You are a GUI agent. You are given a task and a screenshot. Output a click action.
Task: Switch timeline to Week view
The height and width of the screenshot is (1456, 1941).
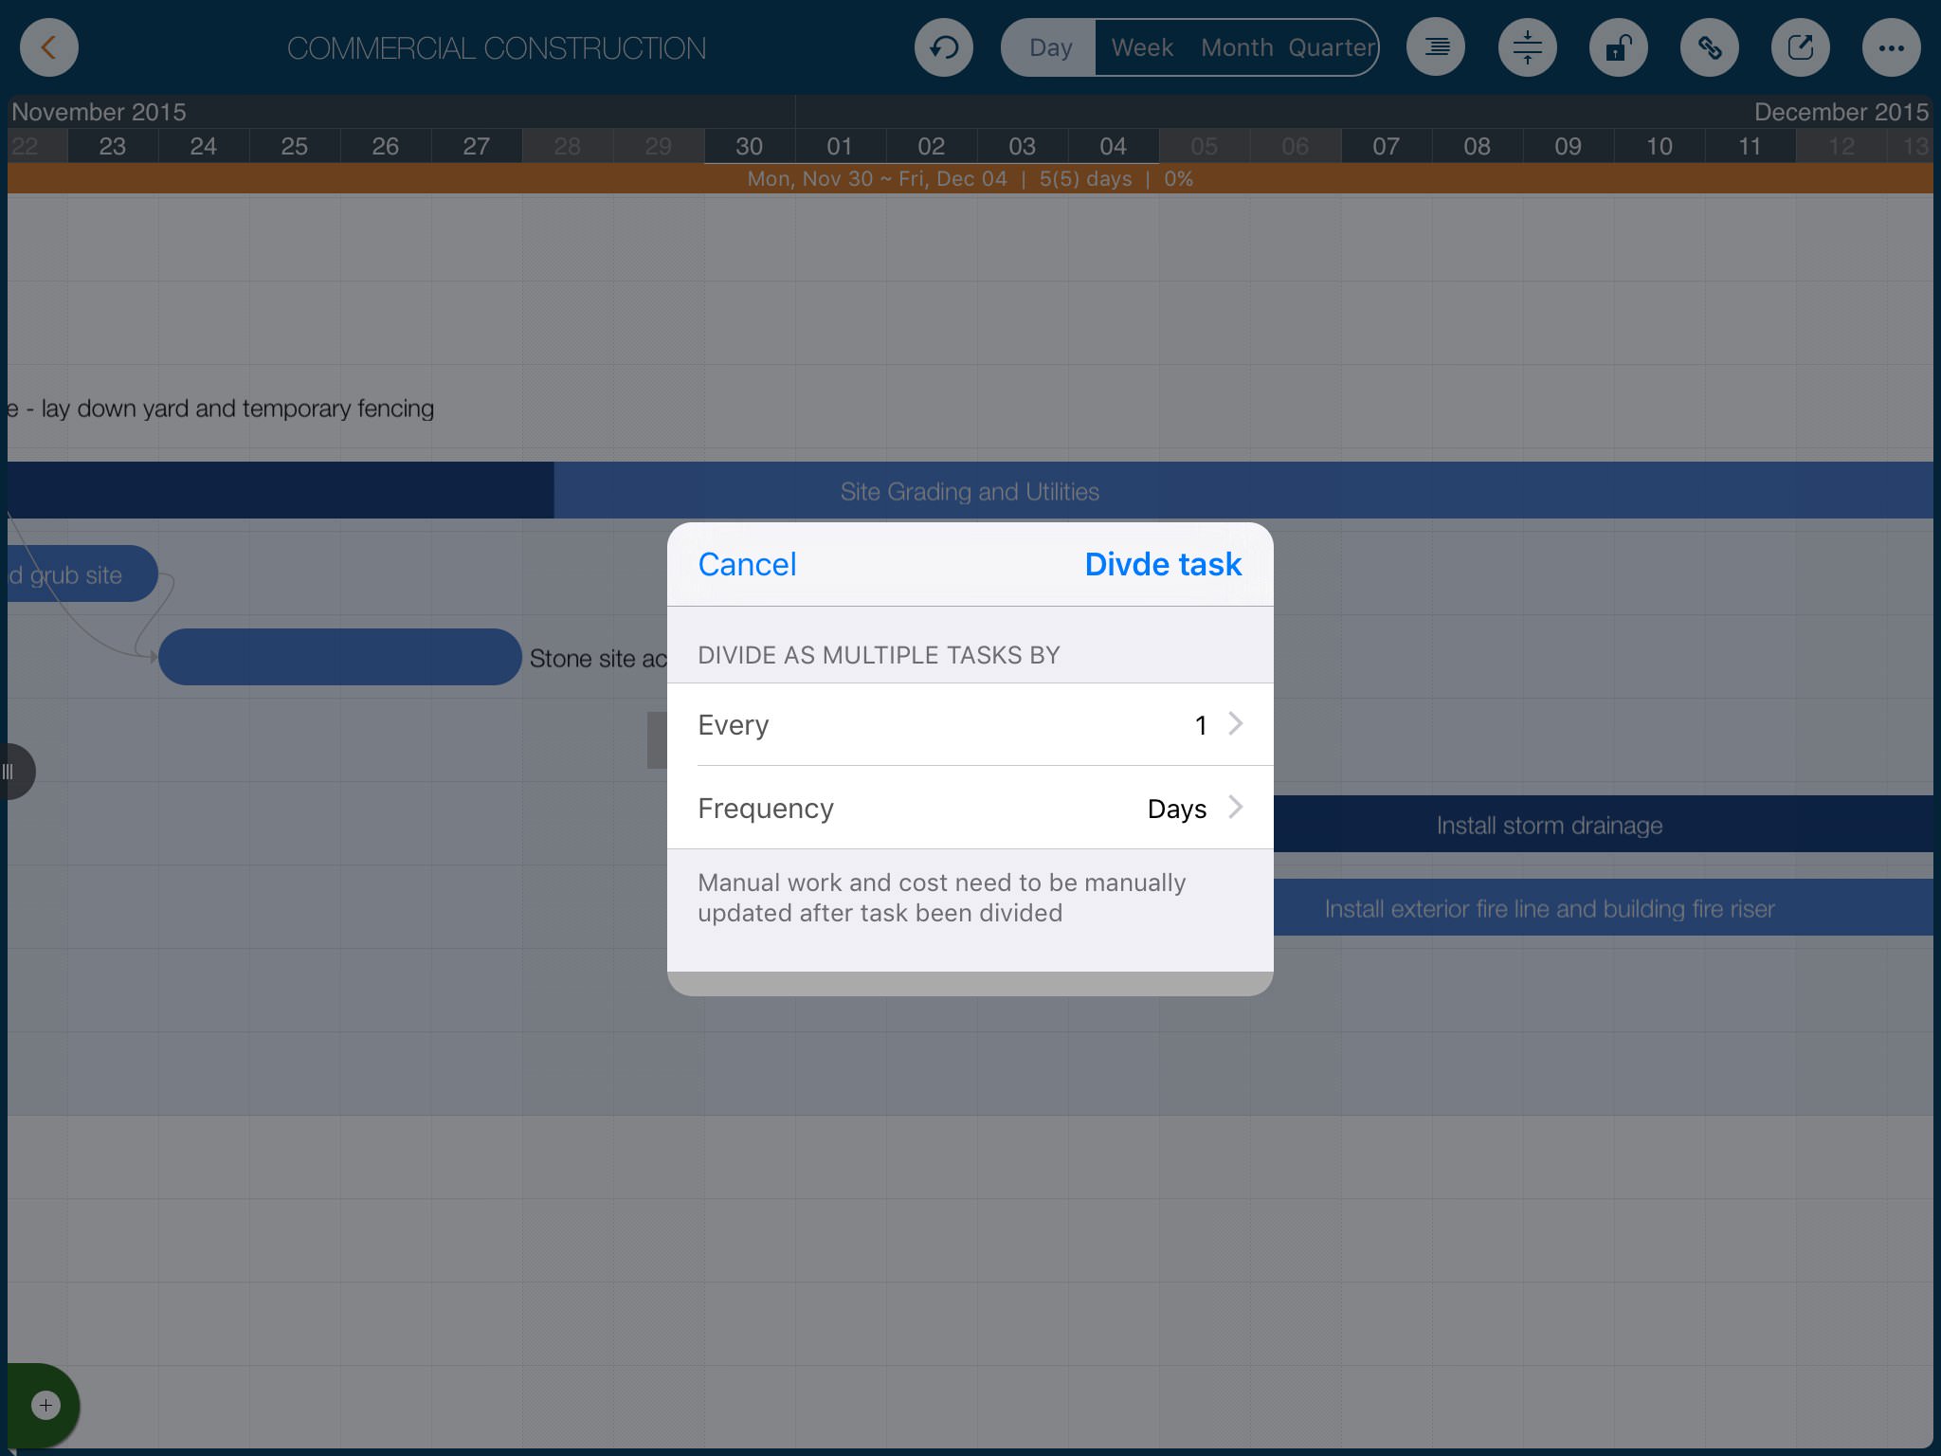[x=1141, y=47]
